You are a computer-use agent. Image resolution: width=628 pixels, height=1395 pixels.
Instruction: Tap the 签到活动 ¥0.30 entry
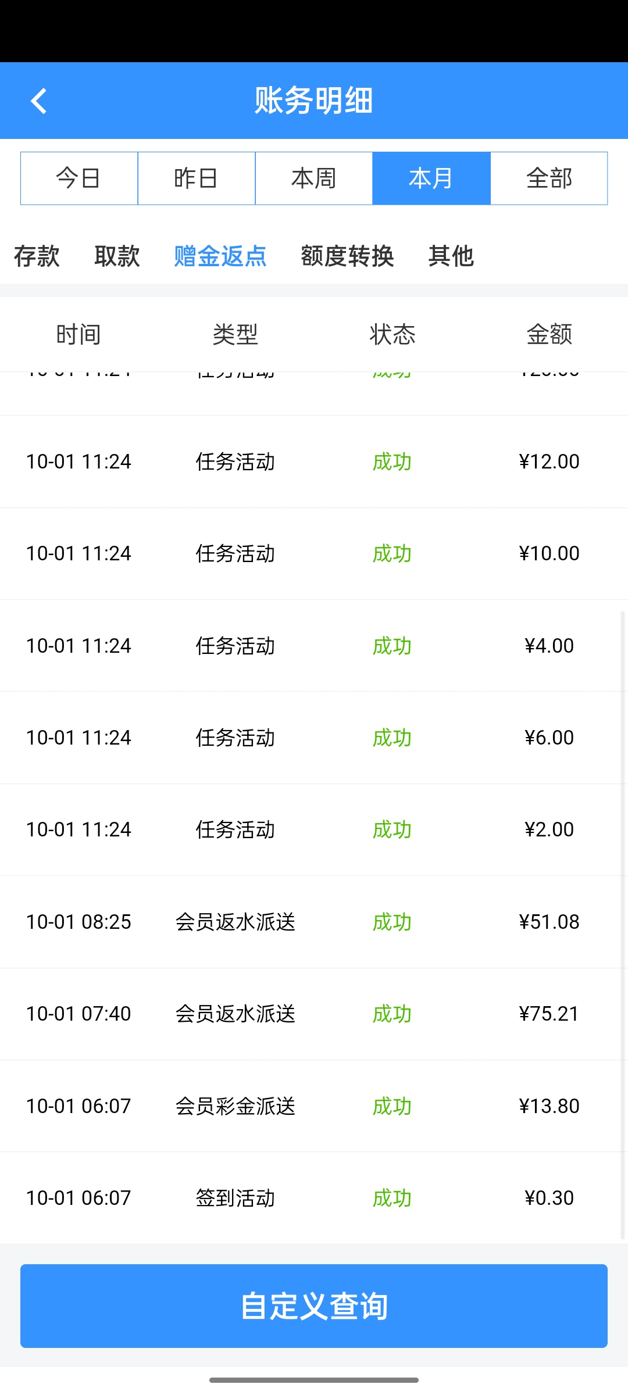[314, 1197]
